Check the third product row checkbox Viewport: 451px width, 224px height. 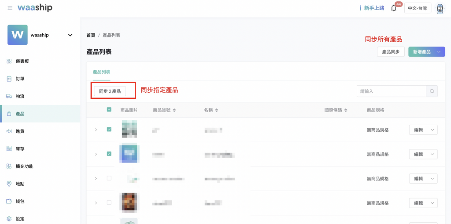(109, 178)
